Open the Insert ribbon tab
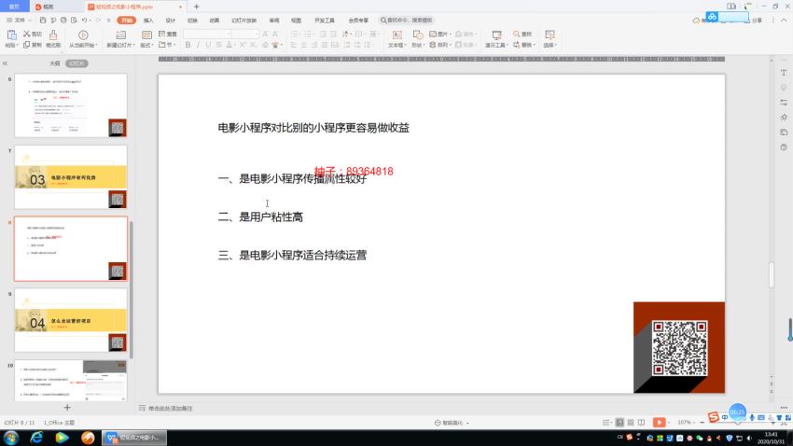 [x=148, y=21]
